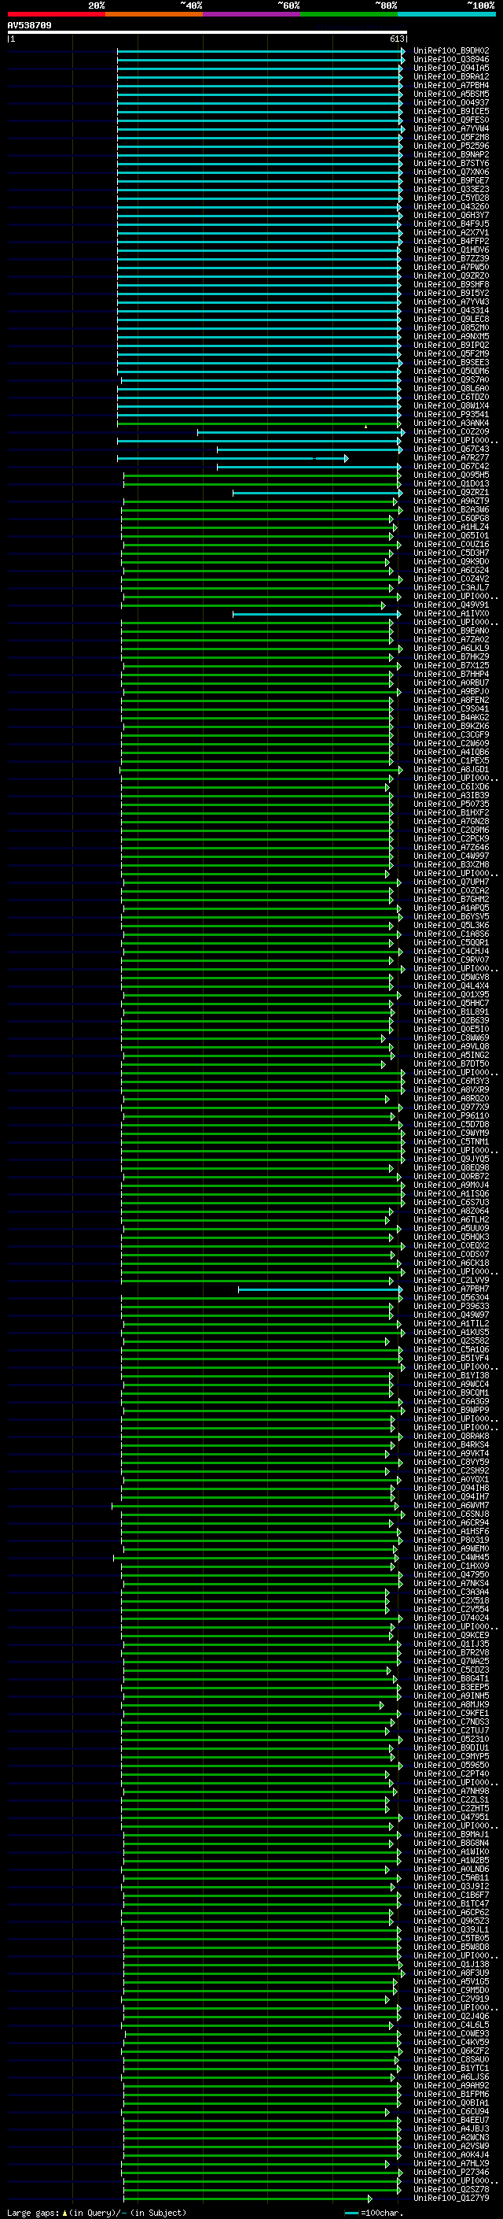The image size is (503, 2219).
Task: Select hit label UniRef100_P93541
Action: coord(451,414)
